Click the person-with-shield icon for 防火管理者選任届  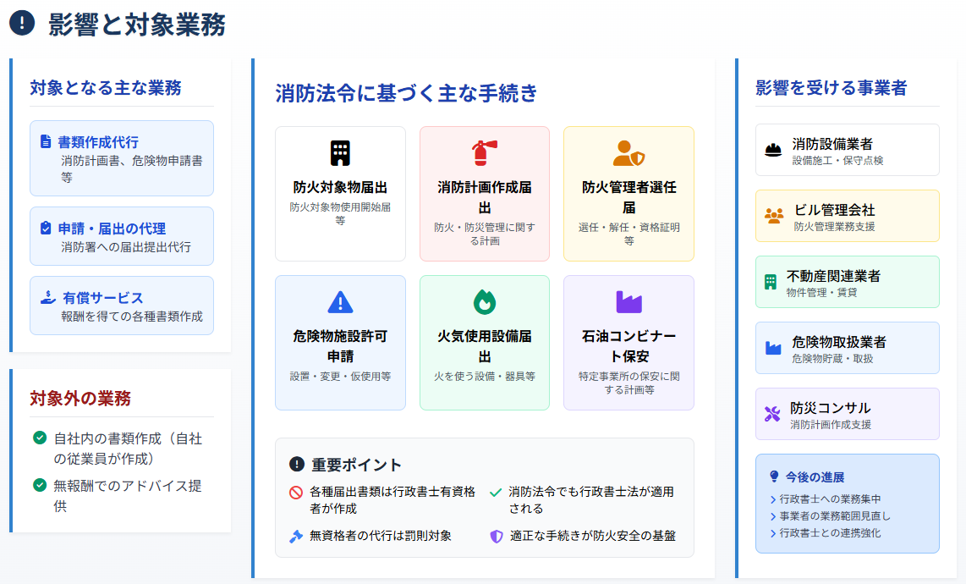pos(628,153)
